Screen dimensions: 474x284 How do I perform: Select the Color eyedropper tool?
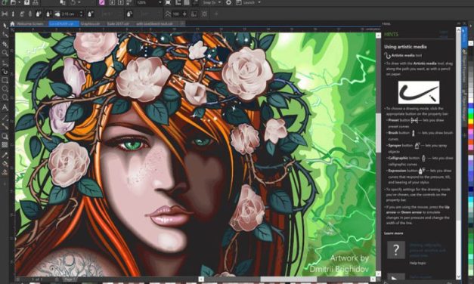coord(5,156)
